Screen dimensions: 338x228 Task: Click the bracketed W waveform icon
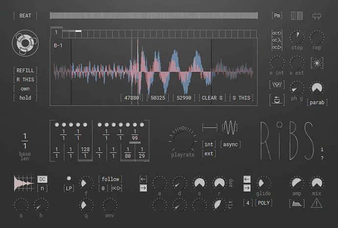[277, 84]
